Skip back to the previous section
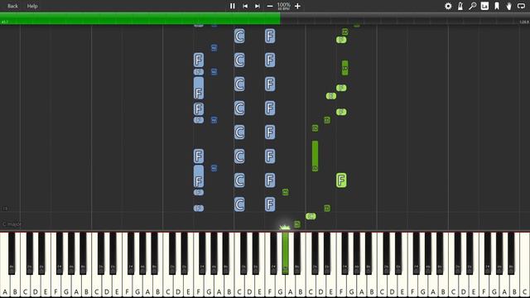Viewport: 530px width, 298px height. (245, 6)
